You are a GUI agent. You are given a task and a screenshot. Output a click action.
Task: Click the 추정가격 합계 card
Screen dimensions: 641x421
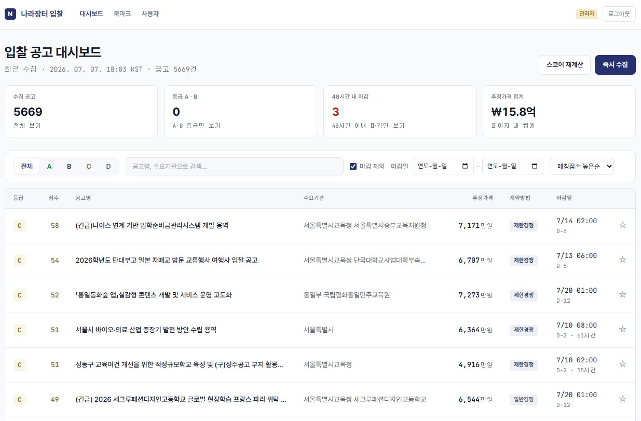pos(559,112)
